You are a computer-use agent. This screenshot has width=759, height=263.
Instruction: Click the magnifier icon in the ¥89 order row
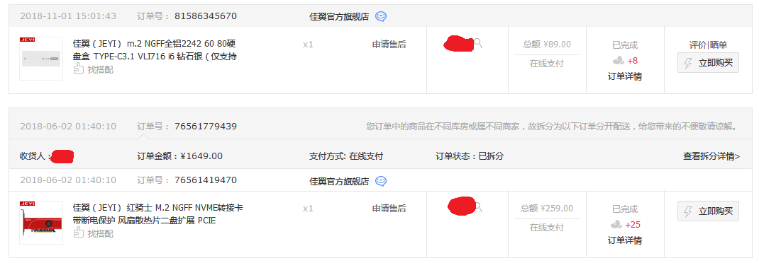(x=478, y=43)
